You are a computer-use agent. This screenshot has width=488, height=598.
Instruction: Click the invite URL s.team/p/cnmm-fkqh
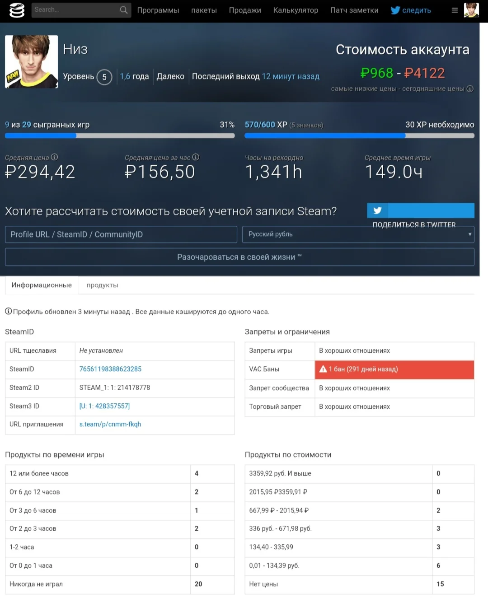[x=110, y=424]
